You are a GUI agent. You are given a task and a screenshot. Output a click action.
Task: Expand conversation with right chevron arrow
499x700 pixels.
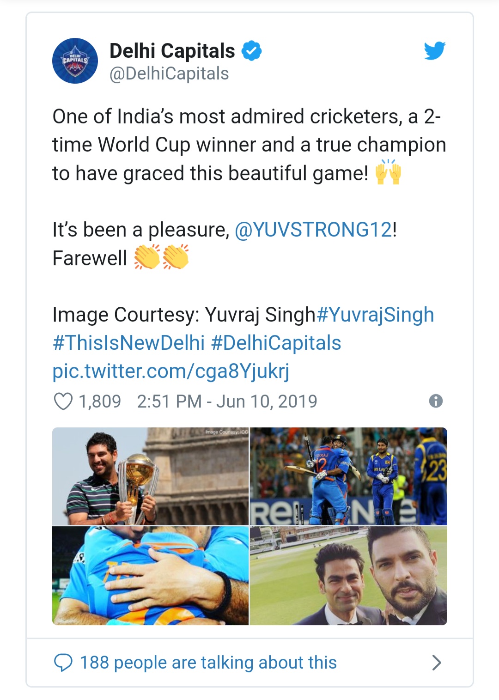pos(436,663)
